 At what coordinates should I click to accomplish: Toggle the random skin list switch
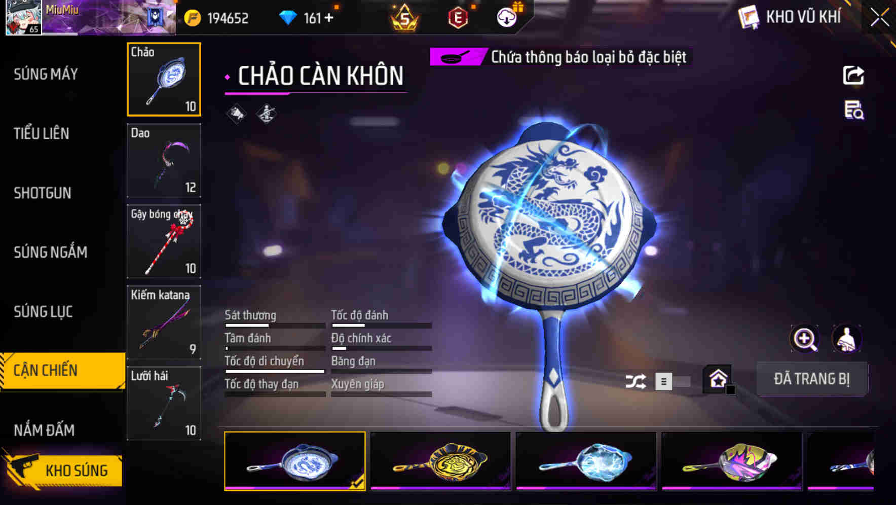(x=673, y=381)
